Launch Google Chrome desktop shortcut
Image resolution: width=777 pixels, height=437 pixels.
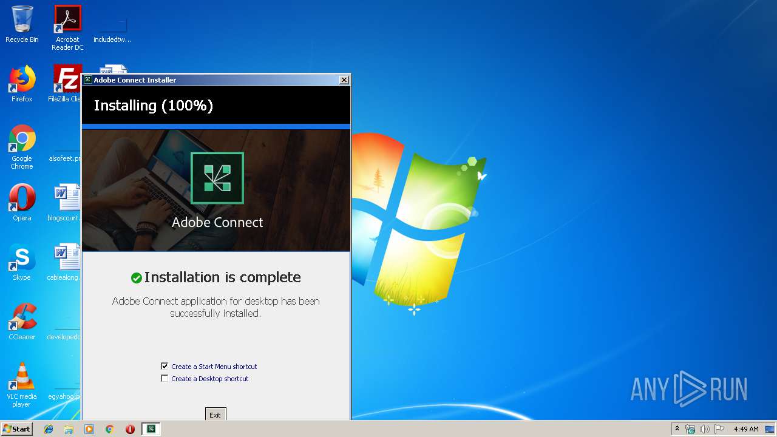coord(22,147)
